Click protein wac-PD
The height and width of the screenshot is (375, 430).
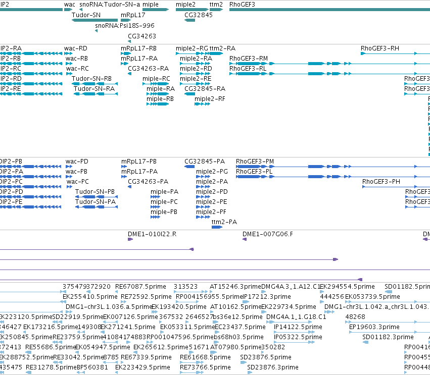(x=77, y=162)
